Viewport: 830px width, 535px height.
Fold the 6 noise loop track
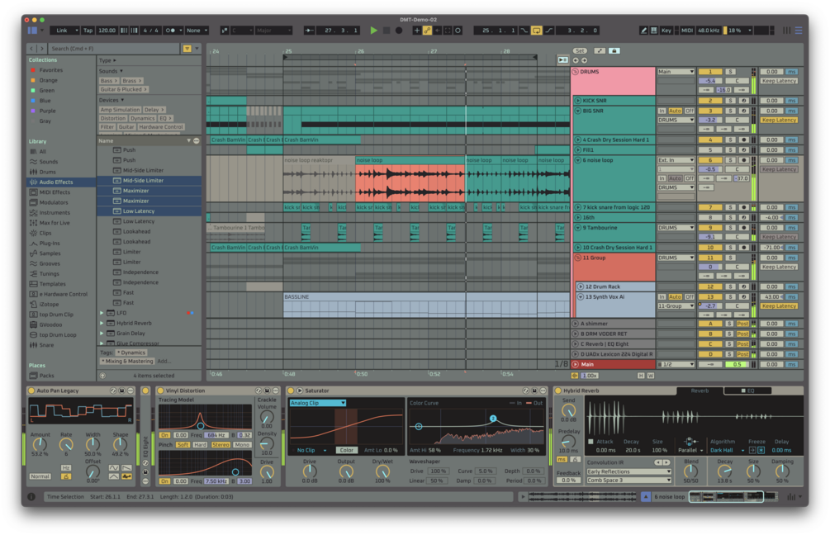click(577, 160)
